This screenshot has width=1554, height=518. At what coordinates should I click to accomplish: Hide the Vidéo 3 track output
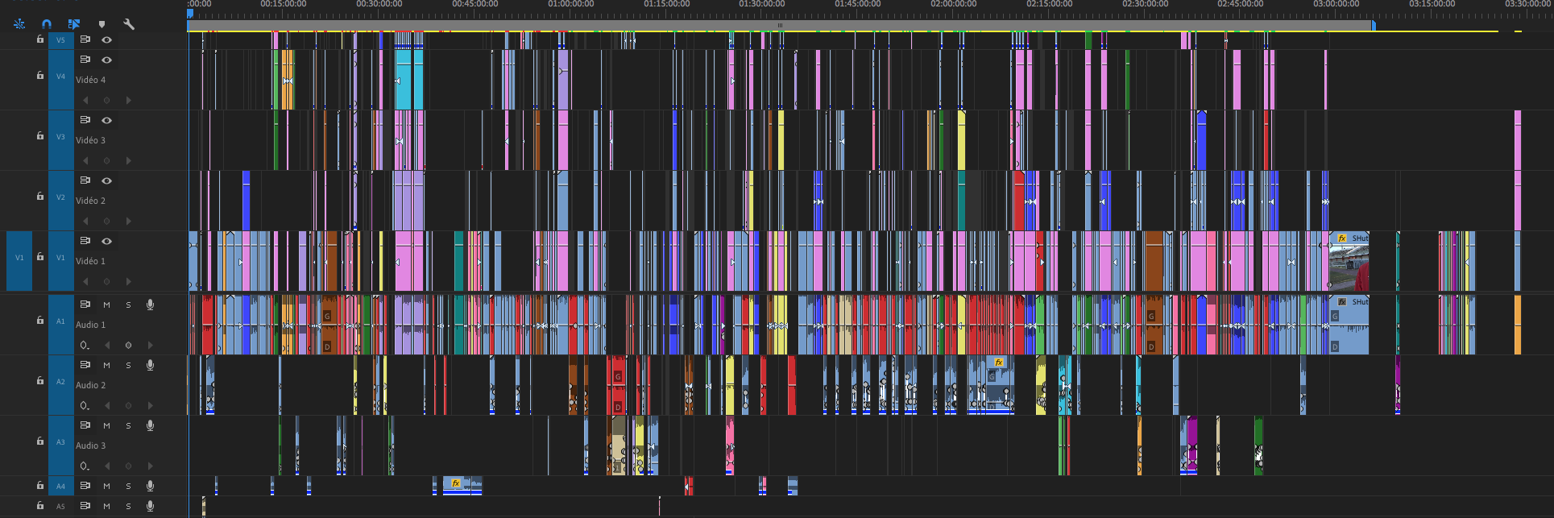(106, 120)
